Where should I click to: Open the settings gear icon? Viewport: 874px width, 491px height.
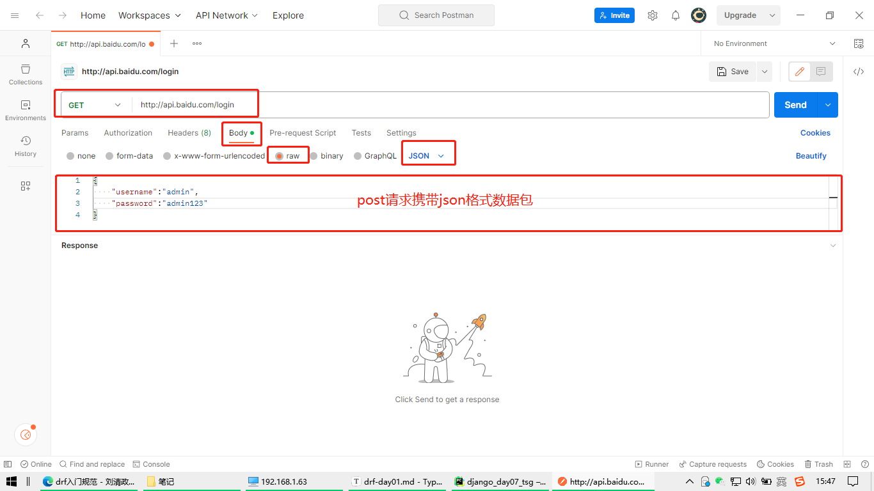tap(653, 15)
